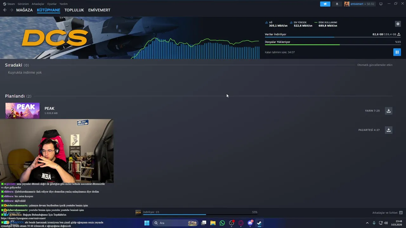This screenshot has width=406, height=228.
Task: Click the Veriler İndiriliyor progress bar
Action: point(332,37)
